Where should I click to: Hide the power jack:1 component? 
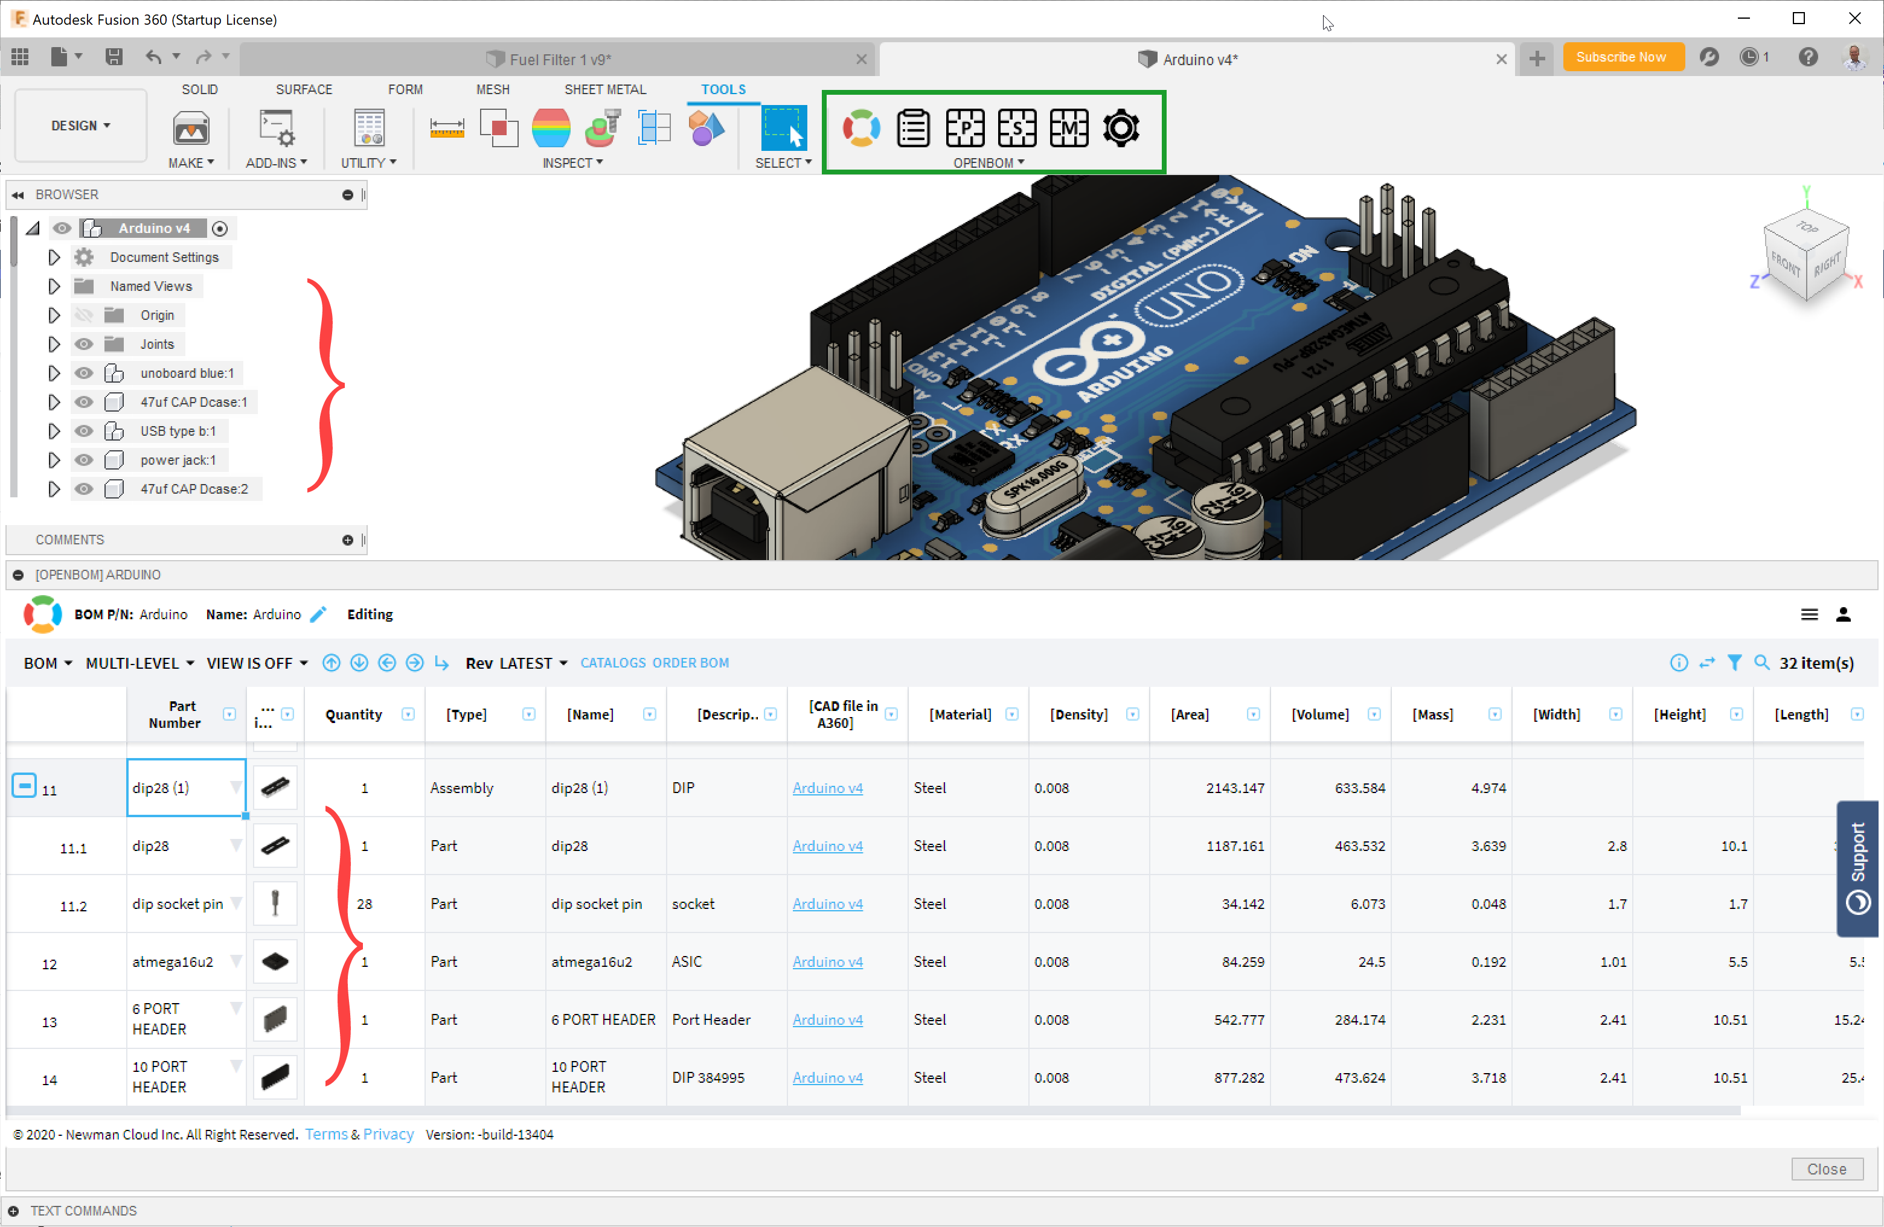[x=83, y=460]
